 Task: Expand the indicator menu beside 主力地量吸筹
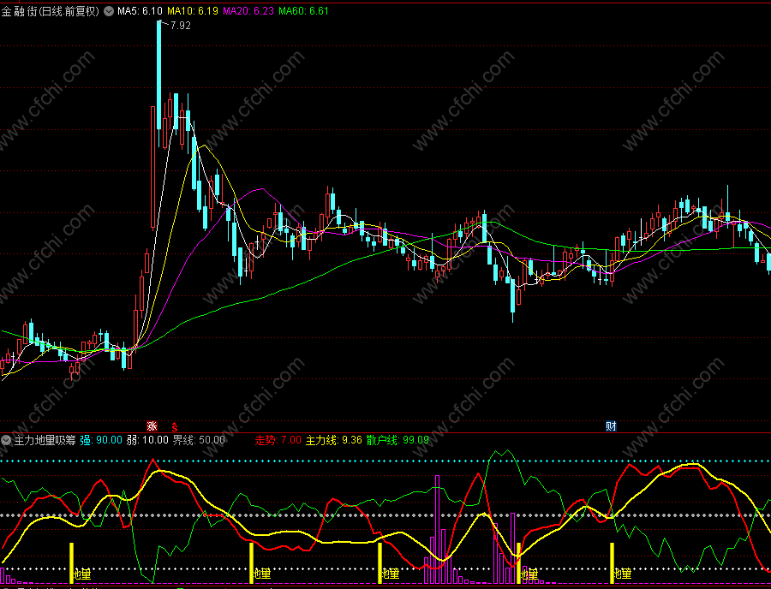(x=6, y=440)
